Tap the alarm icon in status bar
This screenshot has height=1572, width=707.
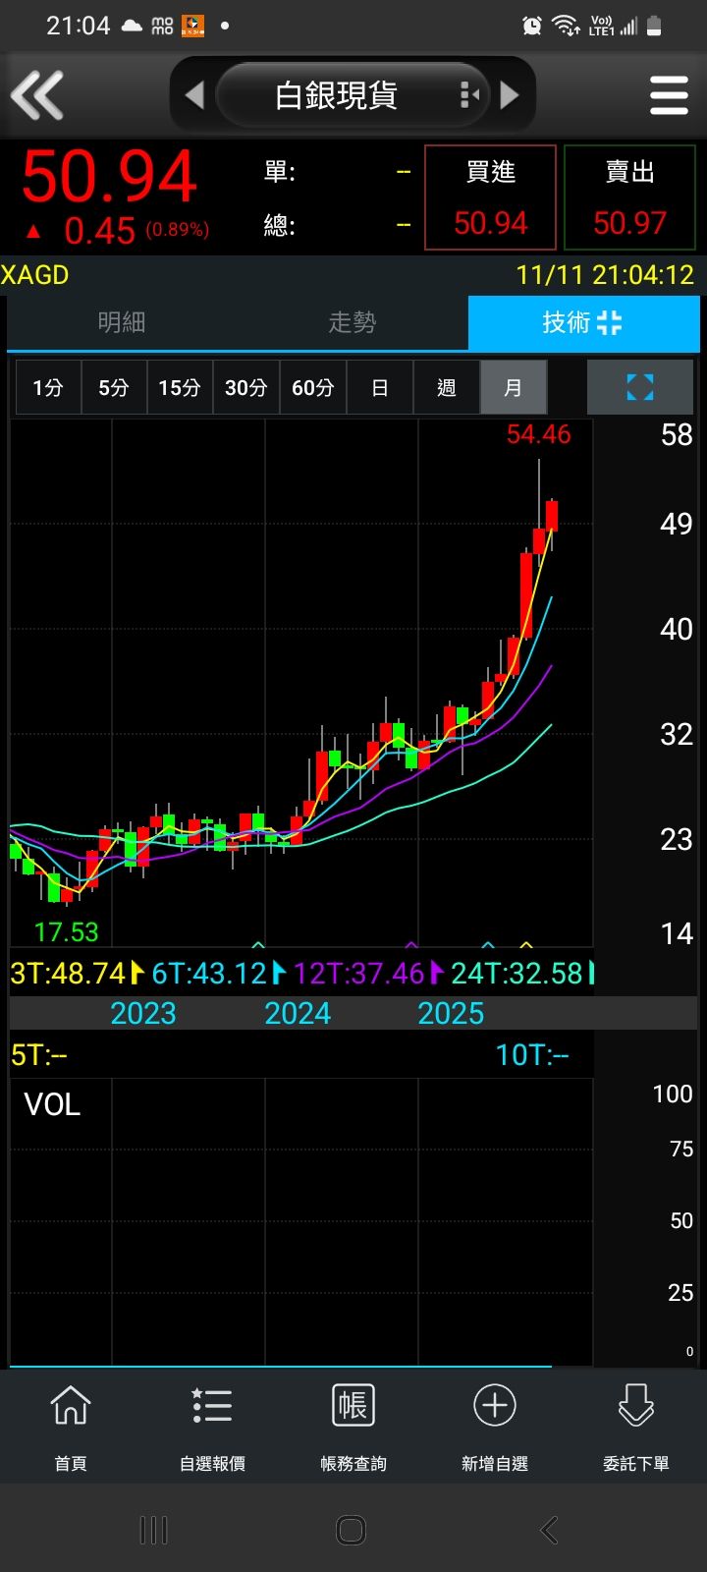coord(532,26)
